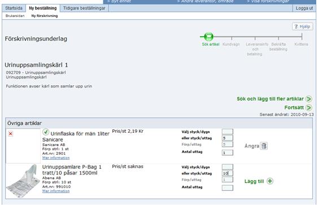Open Mer information for Urinflaska Sanicare
Image resolution: width=318 pixels, height=205 pixels.
[56, 158]
